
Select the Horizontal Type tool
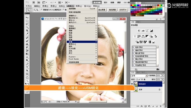(x=27, y=67)
